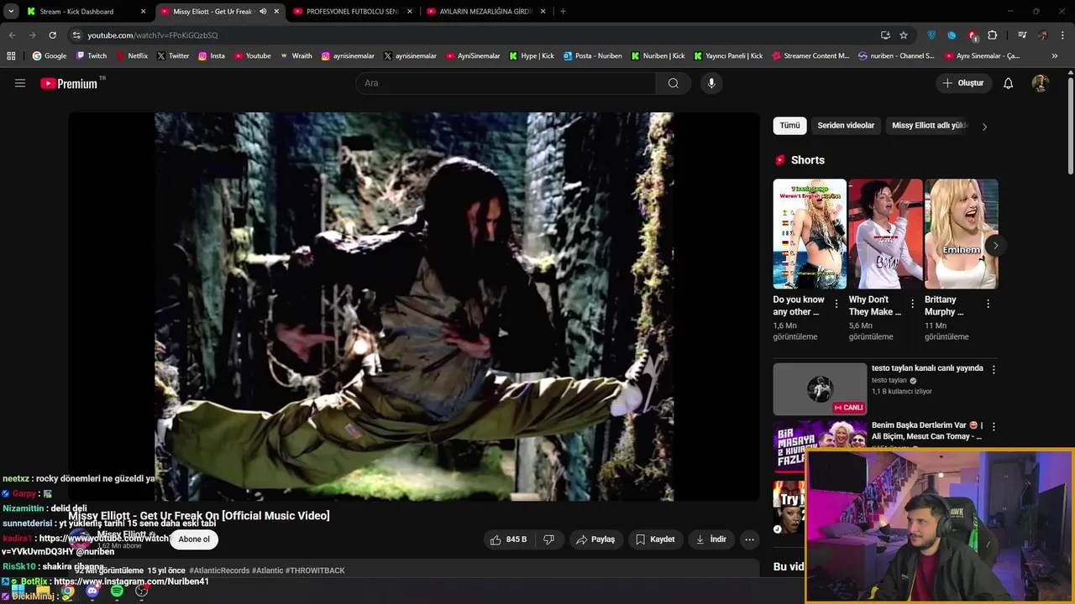Image resolution: width=1075 pixels, height=604 pixels.
Task: Open a new browser tab
Action: click(563, 12)
